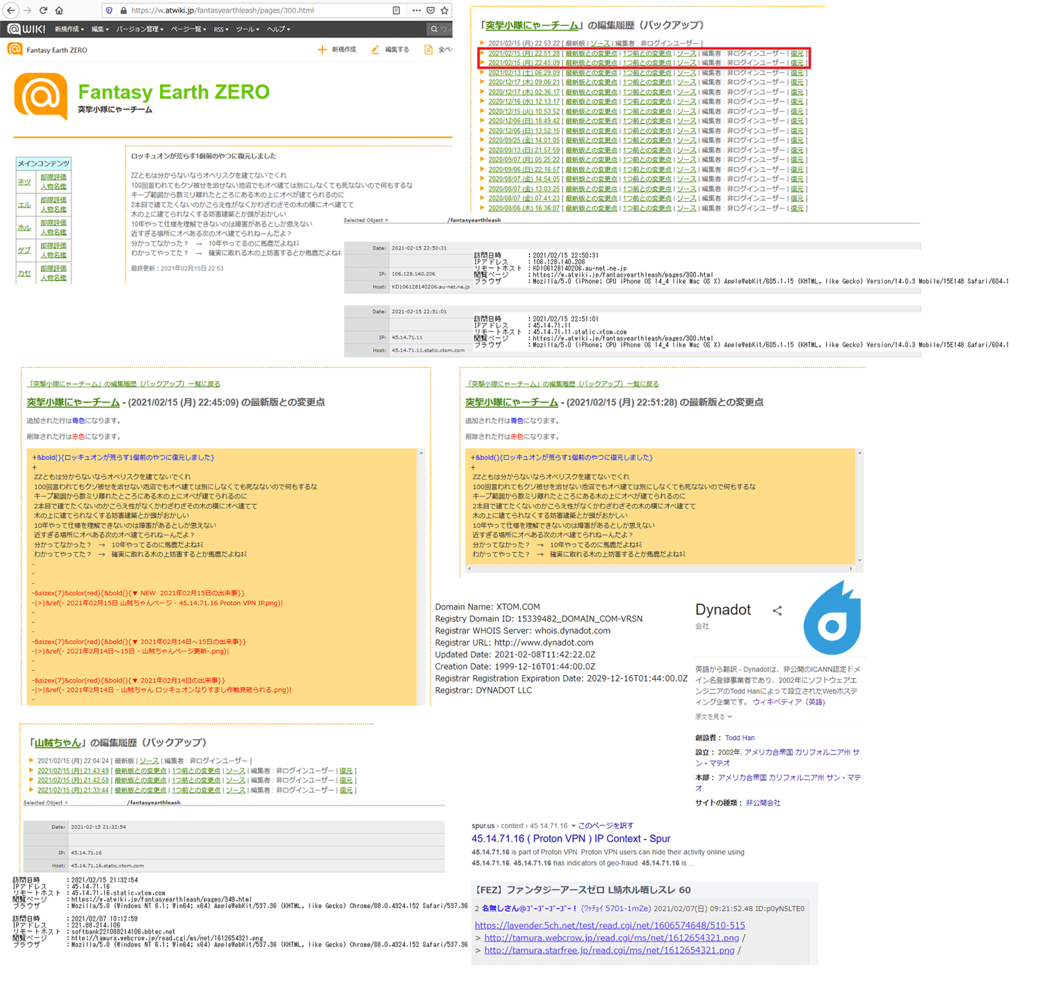The width and height of the screenshot is (1043, 993).
Task: Open the 2021/02/13 06:29:09 history entry
Action: click(524, 73)
